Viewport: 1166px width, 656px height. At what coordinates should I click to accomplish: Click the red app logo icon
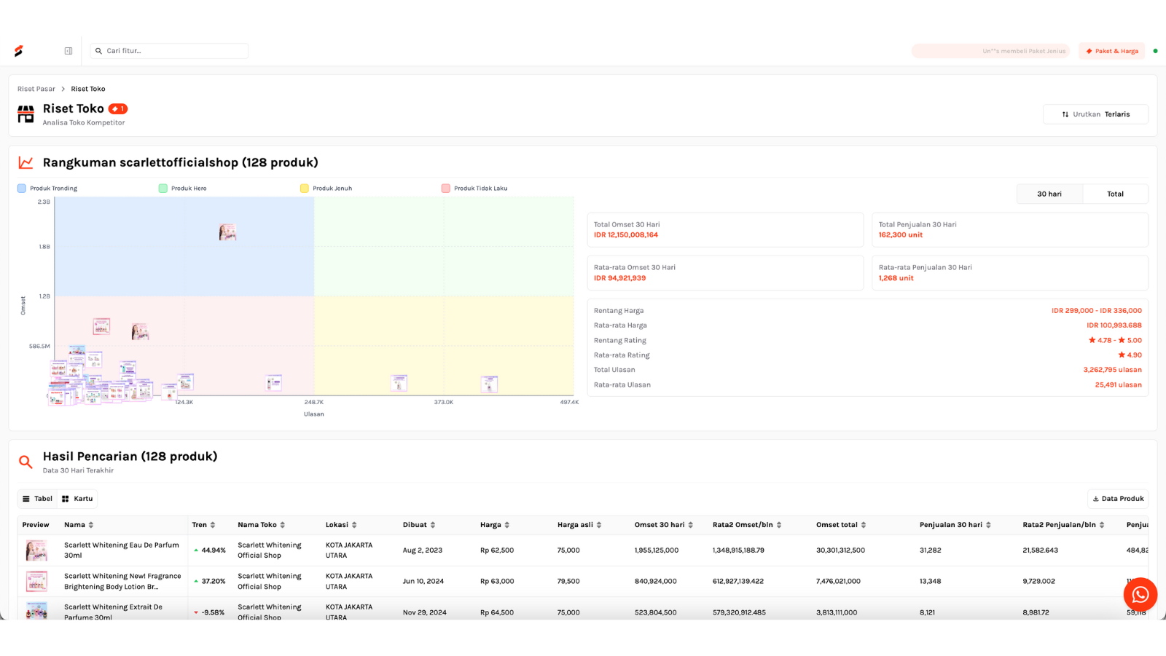[19, 51]
